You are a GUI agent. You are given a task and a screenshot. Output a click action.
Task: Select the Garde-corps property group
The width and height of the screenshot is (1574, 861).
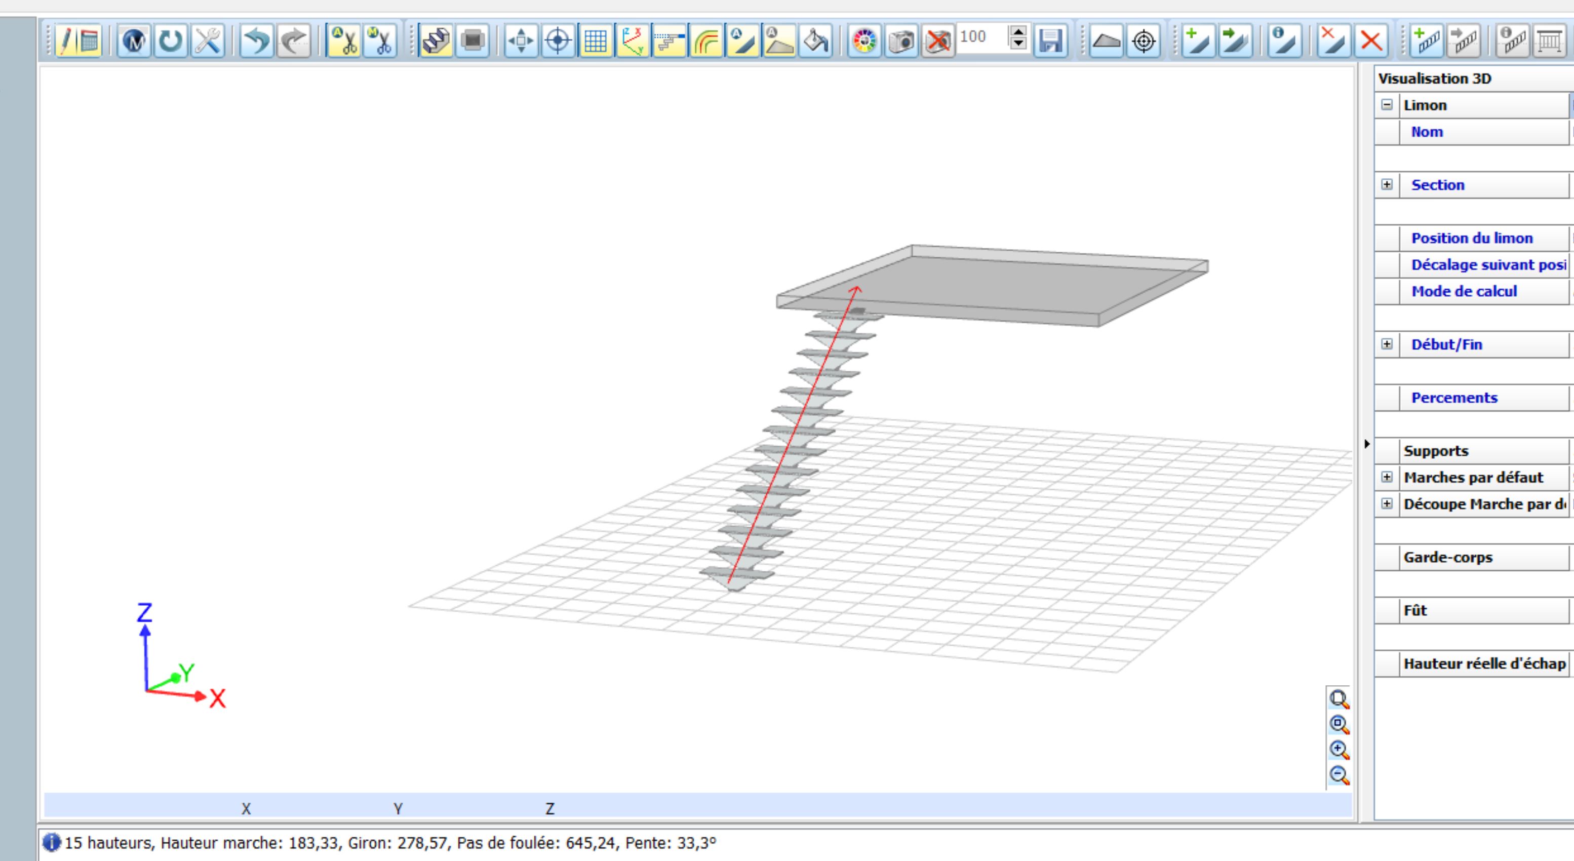pos(1474,557)
